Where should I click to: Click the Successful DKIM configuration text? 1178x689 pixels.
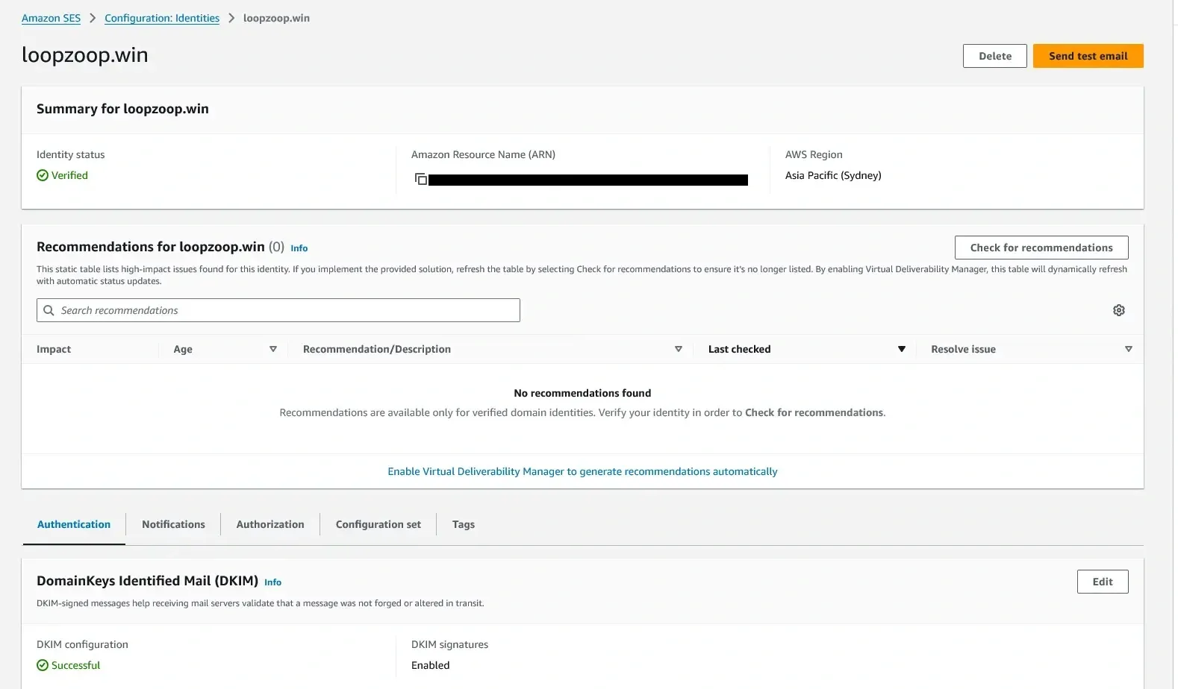[x=75, y=665]
